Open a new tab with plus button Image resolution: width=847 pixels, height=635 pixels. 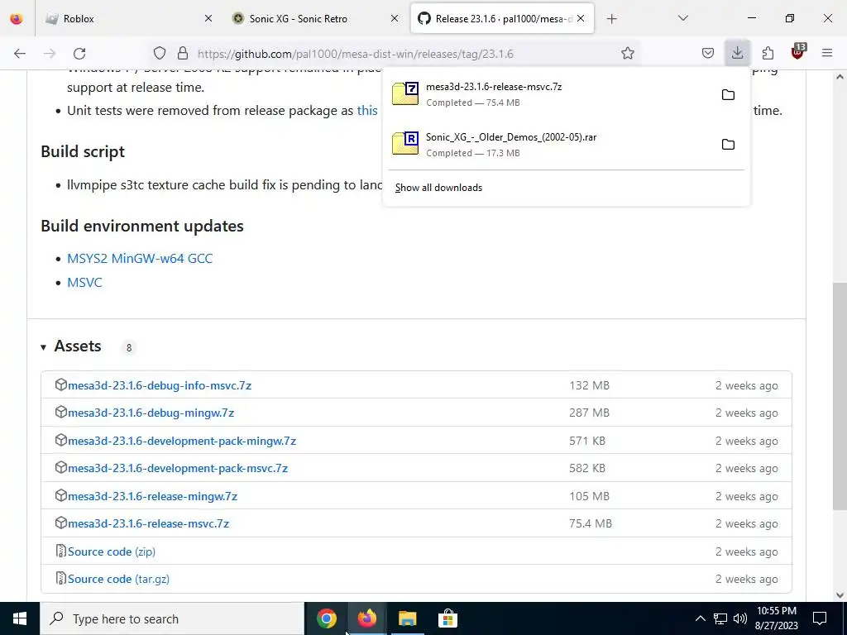(611, 19)
